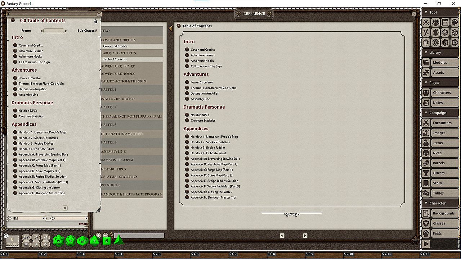Click the reference index search field
This screenshot has width=461, height=259.
139,236
